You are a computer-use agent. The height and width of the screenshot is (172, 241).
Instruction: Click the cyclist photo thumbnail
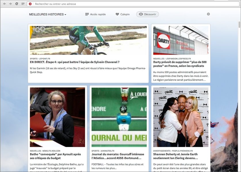[x=88, y=40]
